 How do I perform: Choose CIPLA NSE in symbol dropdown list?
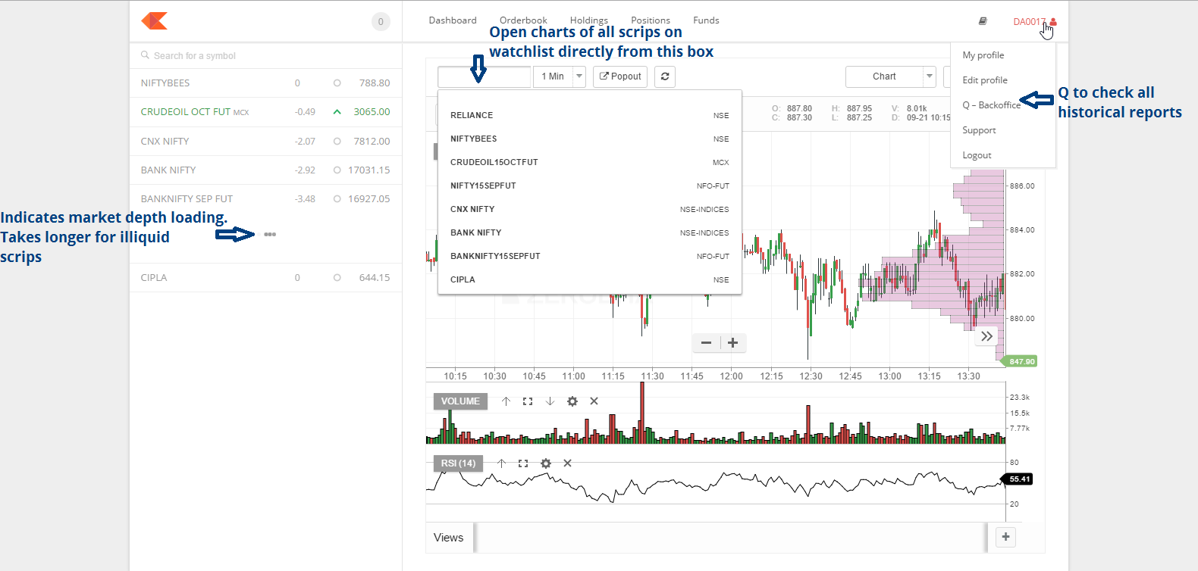(x=590, y=280)
